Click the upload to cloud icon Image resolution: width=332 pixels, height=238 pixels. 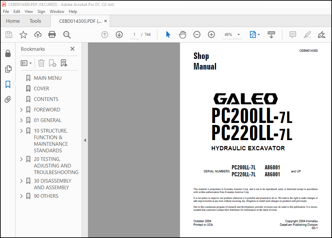tap(38, 35)
